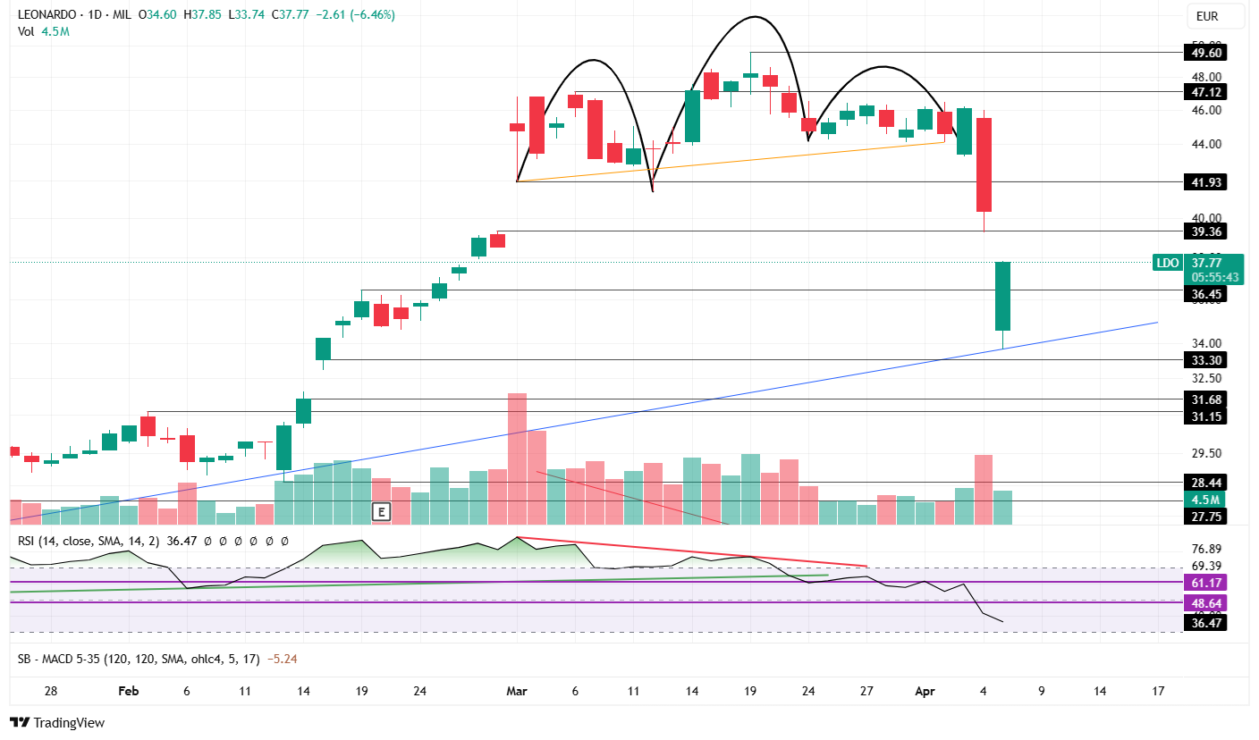1259x740 pixels.
Task: Select the large red candle falling to 39.36
Action: coord(984,164)
